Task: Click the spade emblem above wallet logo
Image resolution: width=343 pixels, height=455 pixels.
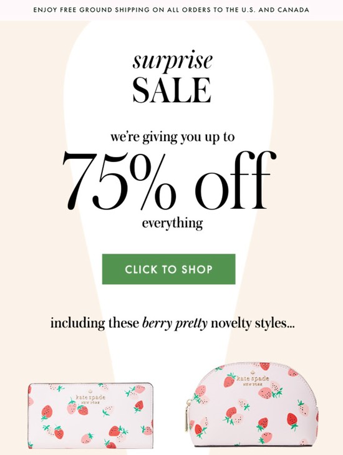Action: [x=90, y=391]
